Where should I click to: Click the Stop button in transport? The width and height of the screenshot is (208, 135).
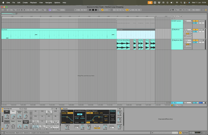tap(93, 10)
